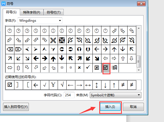Select the Windows logo symbol in grid
This screenshot has height=122, width=164.
pos(114,68)
